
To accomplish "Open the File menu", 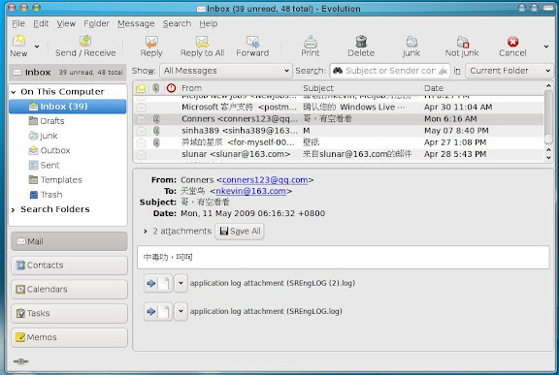I will coord(18,23).
